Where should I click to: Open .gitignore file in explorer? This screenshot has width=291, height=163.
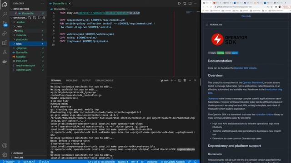[21, 48]
